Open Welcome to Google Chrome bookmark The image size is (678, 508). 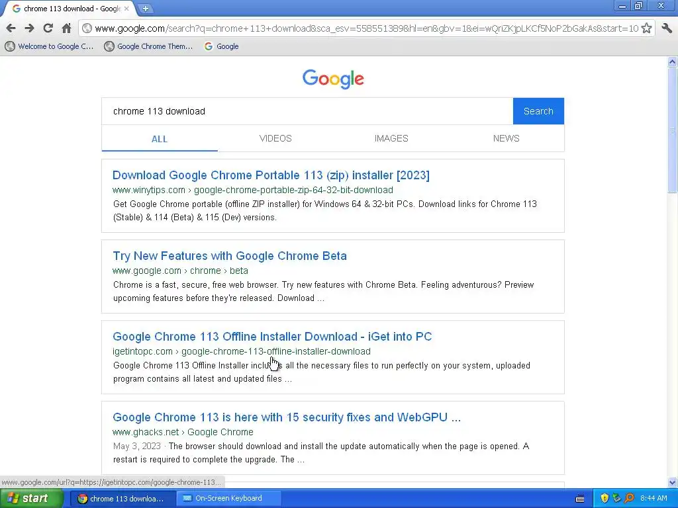click(x=49, y=46)
